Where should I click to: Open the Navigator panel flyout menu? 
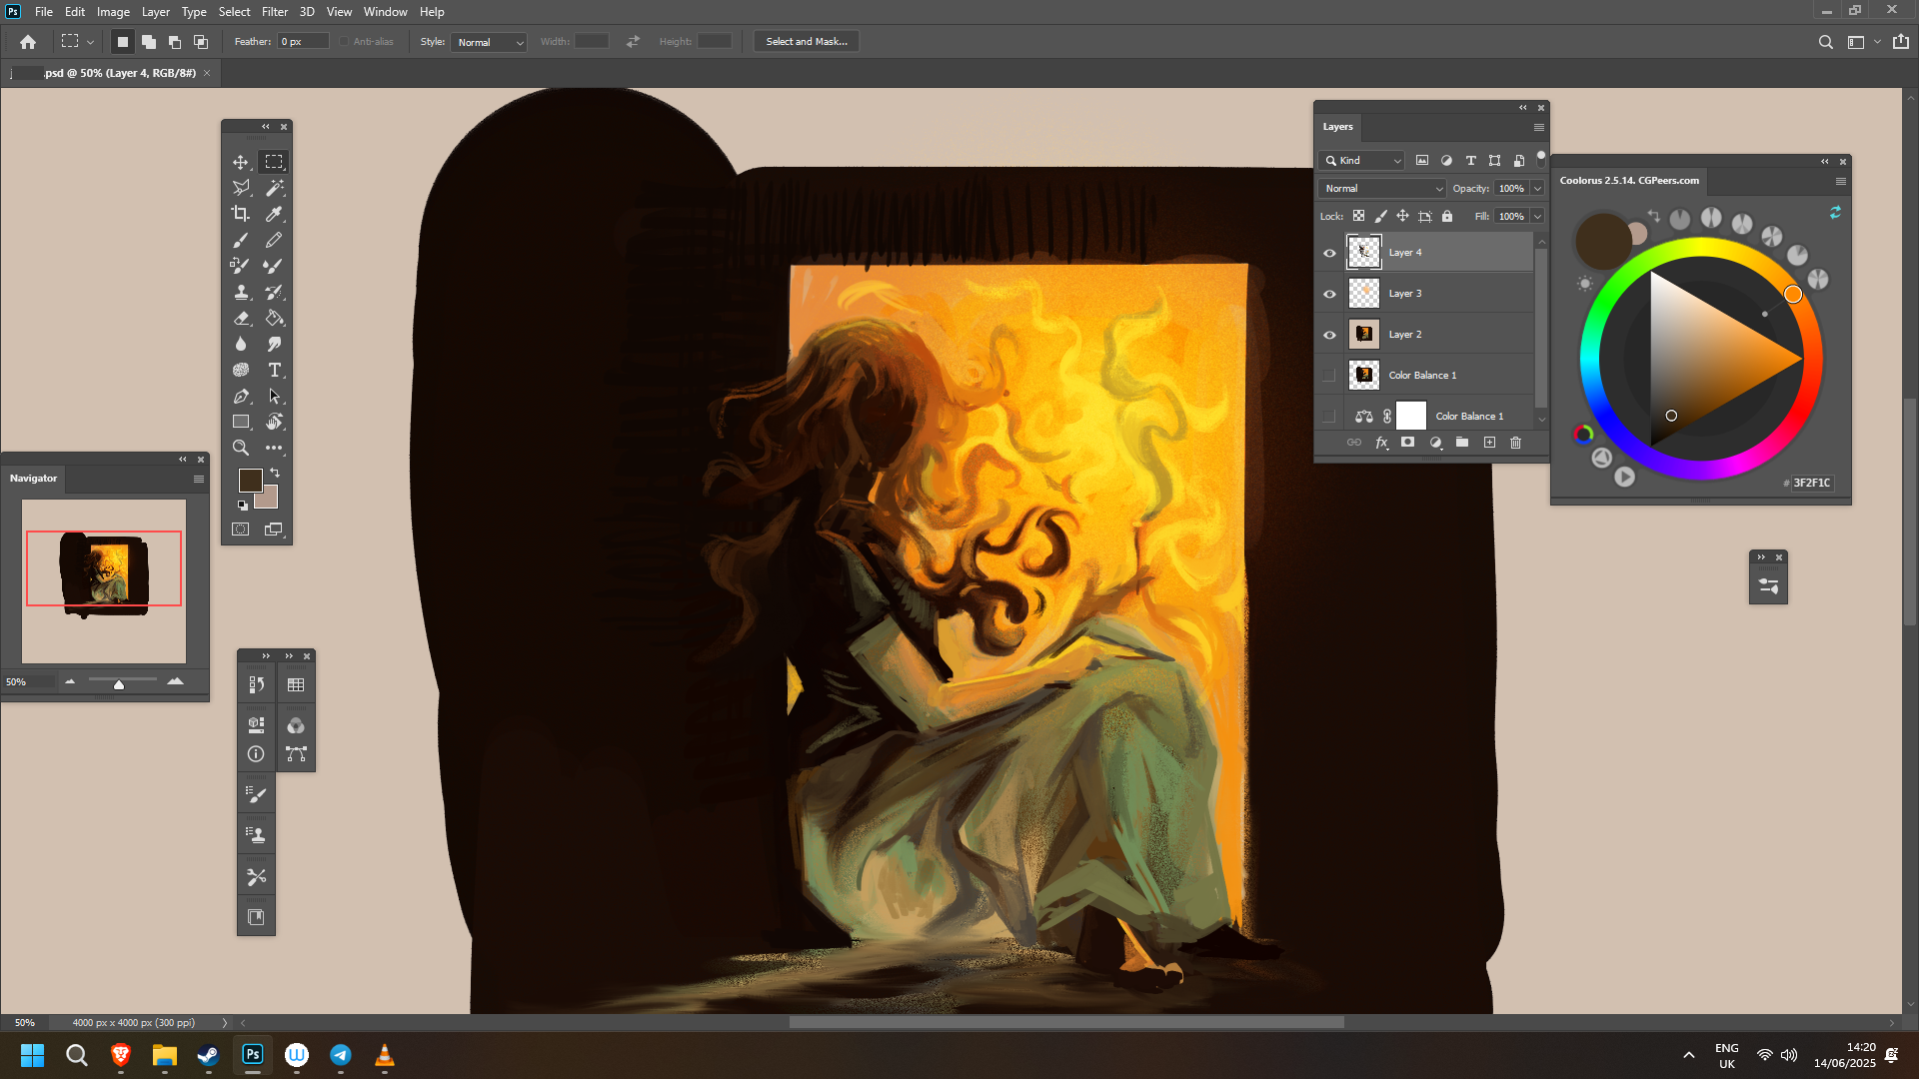click(199, 479)
